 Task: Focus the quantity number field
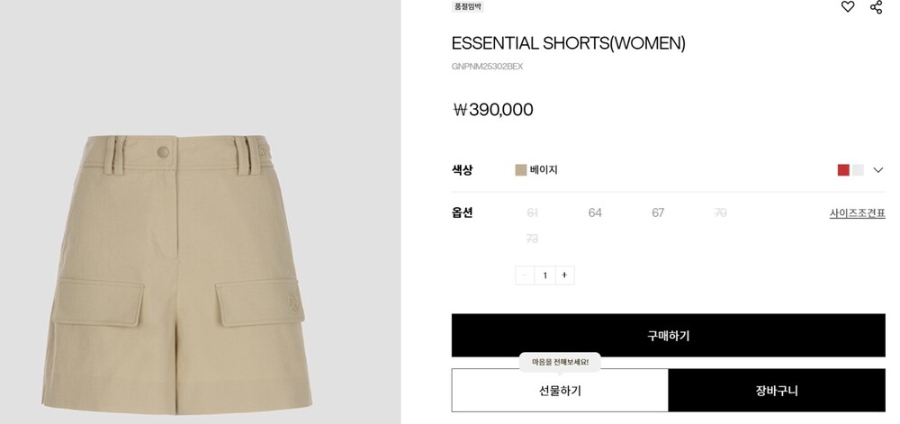544,275
